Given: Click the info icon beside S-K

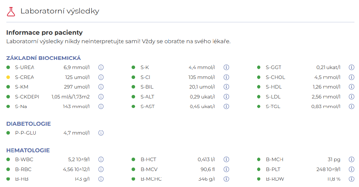Looking at the screenshot, I should coord(226,67).
